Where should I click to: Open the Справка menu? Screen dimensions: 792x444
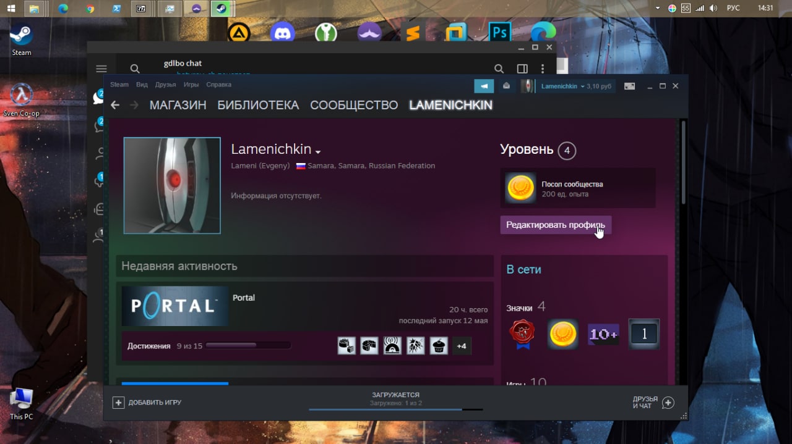(x=218, y=85)
